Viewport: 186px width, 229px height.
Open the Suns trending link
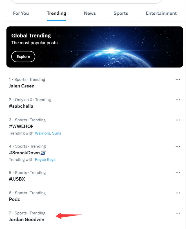[57, 133]
